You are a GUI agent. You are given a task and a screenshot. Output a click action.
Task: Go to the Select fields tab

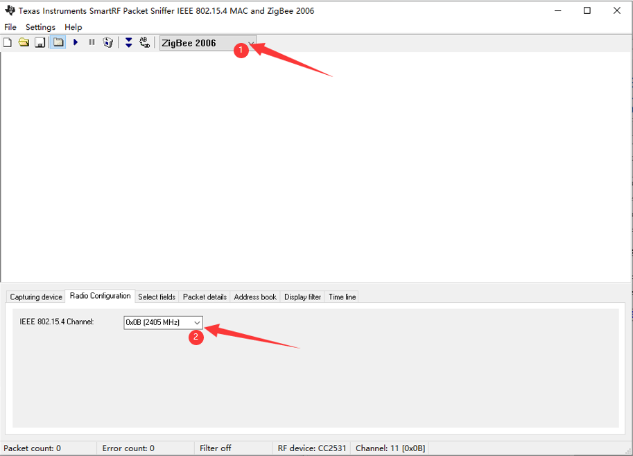click(157, 297)
